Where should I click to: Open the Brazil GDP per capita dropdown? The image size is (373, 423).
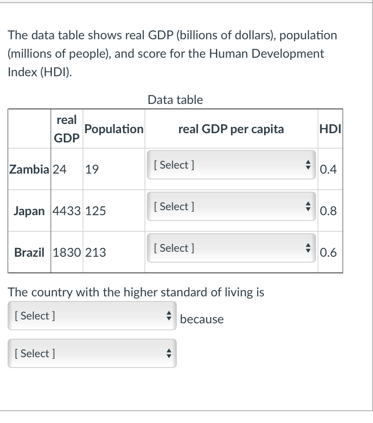pos(231,248)
